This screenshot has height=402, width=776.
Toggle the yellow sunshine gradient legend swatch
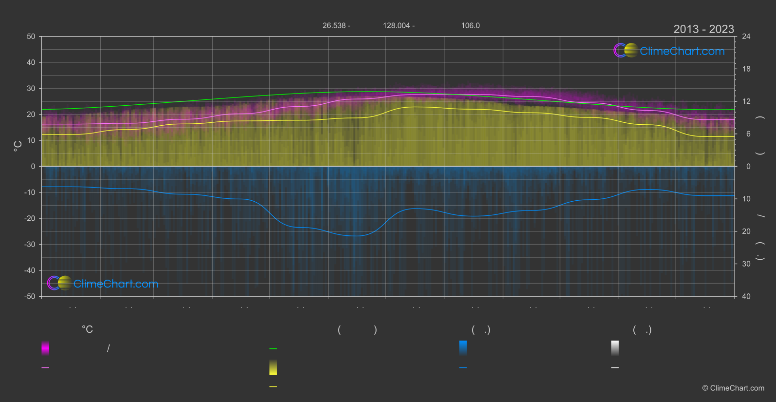pyautogui.click(x=273, y=367)
